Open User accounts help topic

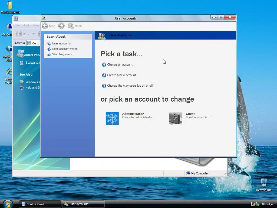(61, 43)
